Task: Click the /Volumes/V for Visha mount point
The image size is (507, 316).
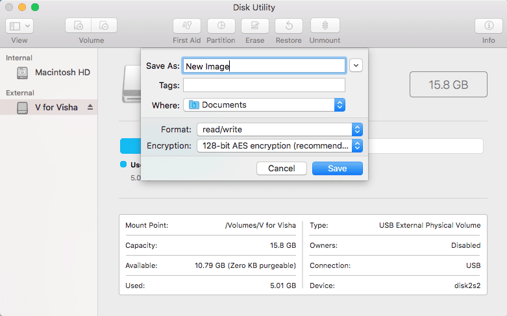Action: [260, 225]
